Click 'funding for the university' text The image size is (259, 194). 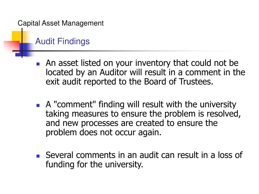click(x=94, y=164)
